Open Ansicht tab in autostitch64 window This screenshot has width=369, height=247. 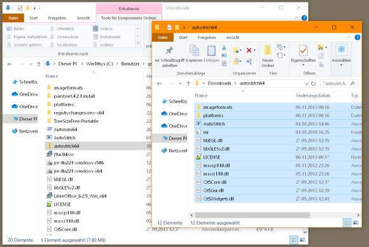pos(233,38)
